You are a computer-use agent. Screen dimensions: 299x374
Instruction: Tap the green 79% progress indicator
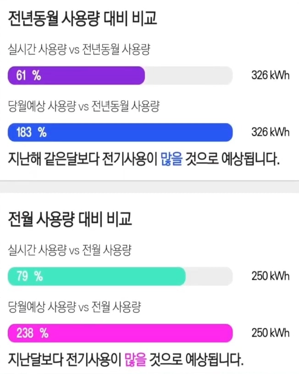coord(96,276)
